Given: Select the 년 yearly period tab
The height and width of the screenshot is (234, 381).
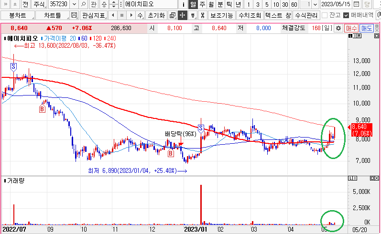Looking at the screenshot, I should 239,4.
